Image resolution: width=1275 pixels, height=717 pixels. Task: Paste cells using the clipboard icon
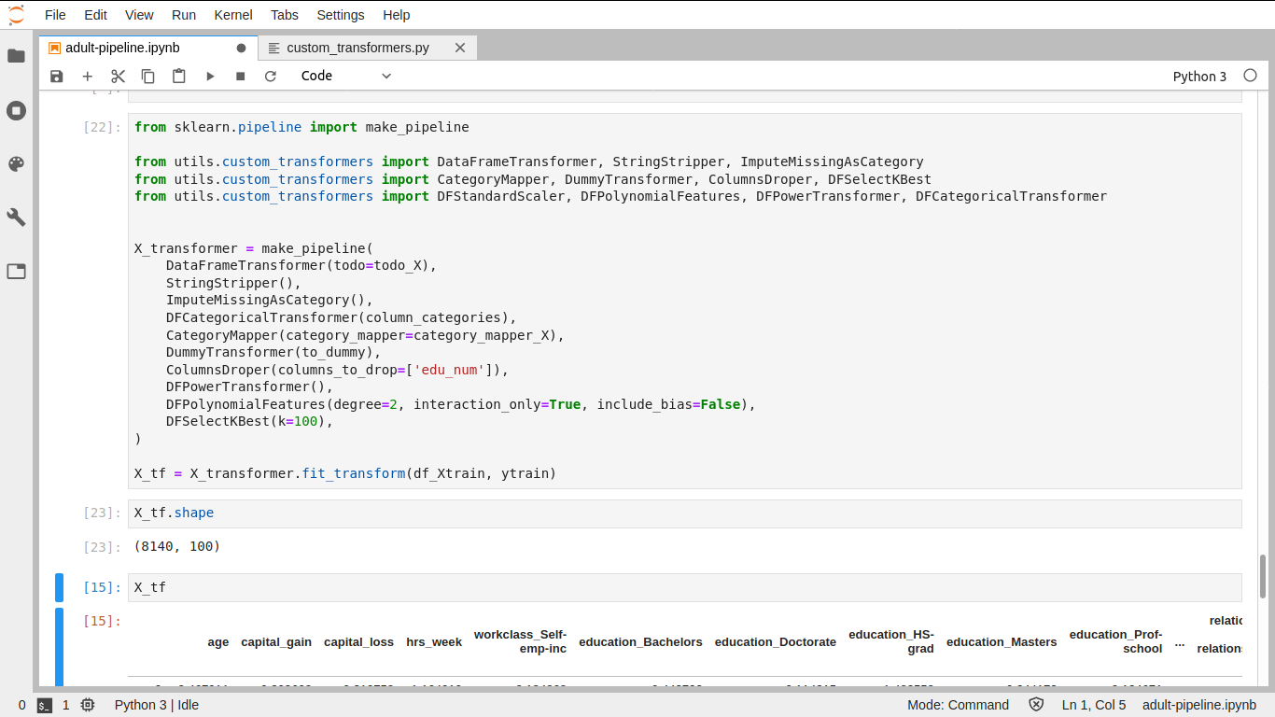point(178,76)
